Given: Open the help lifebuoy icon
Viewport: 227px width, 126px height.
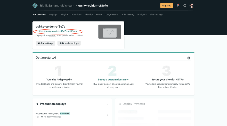Looking at the screenshot, I should [185, 5].
